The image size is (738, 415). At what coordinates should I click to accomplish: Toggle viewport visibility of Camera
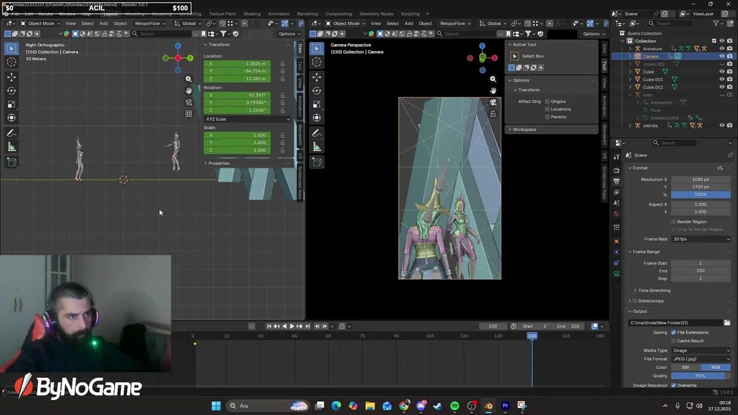pyautogui.click(x=722, y=56)
